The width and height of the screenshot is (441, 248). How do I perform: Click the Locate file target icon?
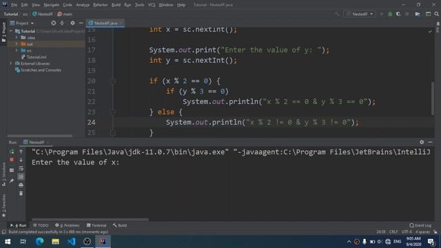54,23
